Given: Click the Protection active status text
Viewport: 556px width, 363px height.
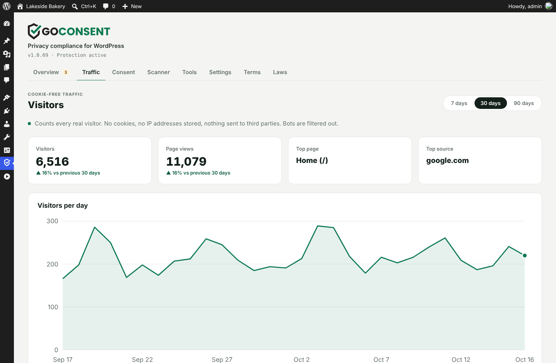Looking at the screenshot, I should [x=81, y=55].
